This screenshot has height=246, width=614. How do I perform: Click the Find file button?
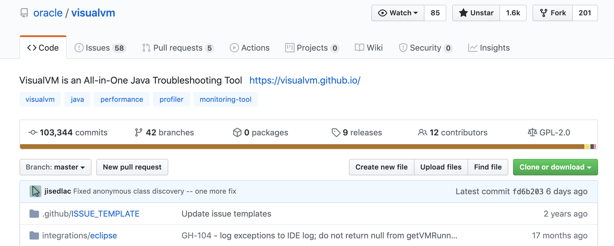click(x=488, y=167)
